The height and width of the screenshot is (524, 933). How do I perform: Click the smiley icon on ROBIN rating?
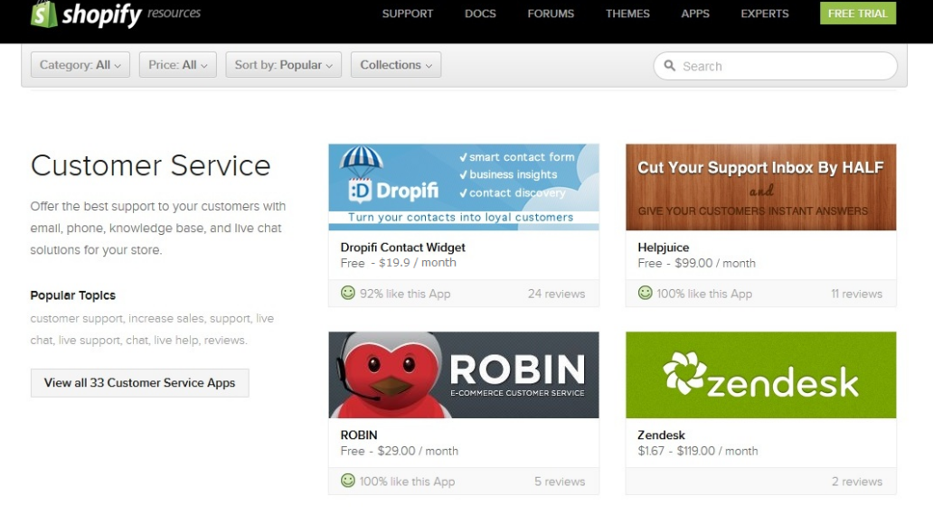[348, 481]
